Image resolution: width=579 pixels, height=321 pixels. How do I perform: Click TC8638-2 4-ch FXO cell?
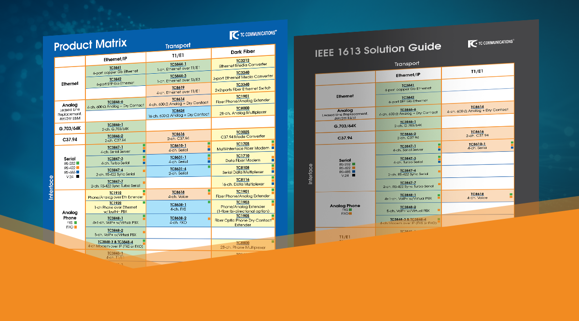pyautogui.click(x=178, y=220)
